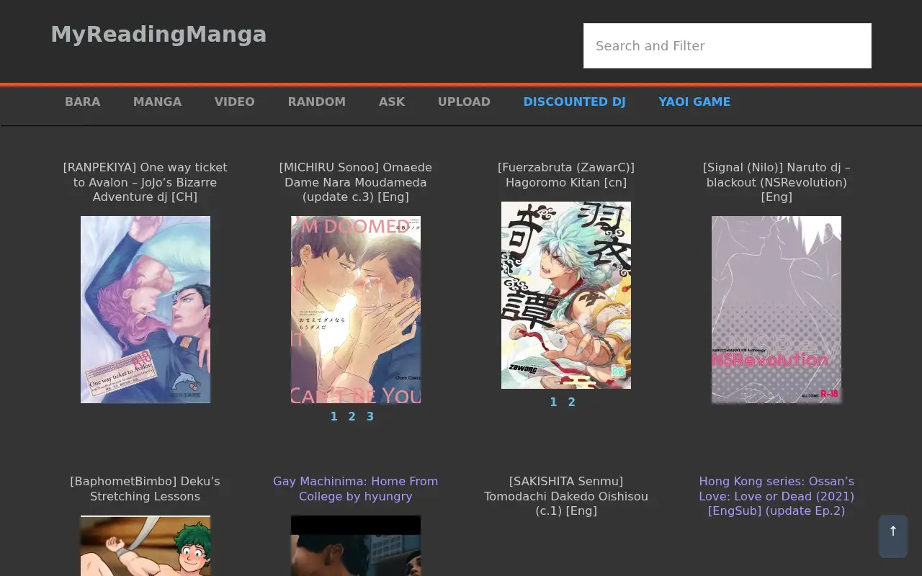Open the DISCOUNTED DJ link
The height and width of the screenshot is (576, 922).
coord(574,102)
